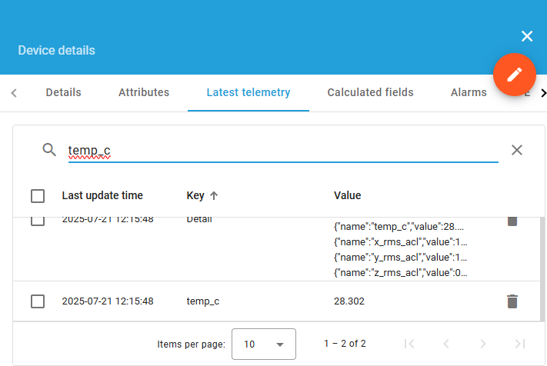This screenshot has height=366, width=547.
Task: Close the Device details panel
Action: coord(527,36)
